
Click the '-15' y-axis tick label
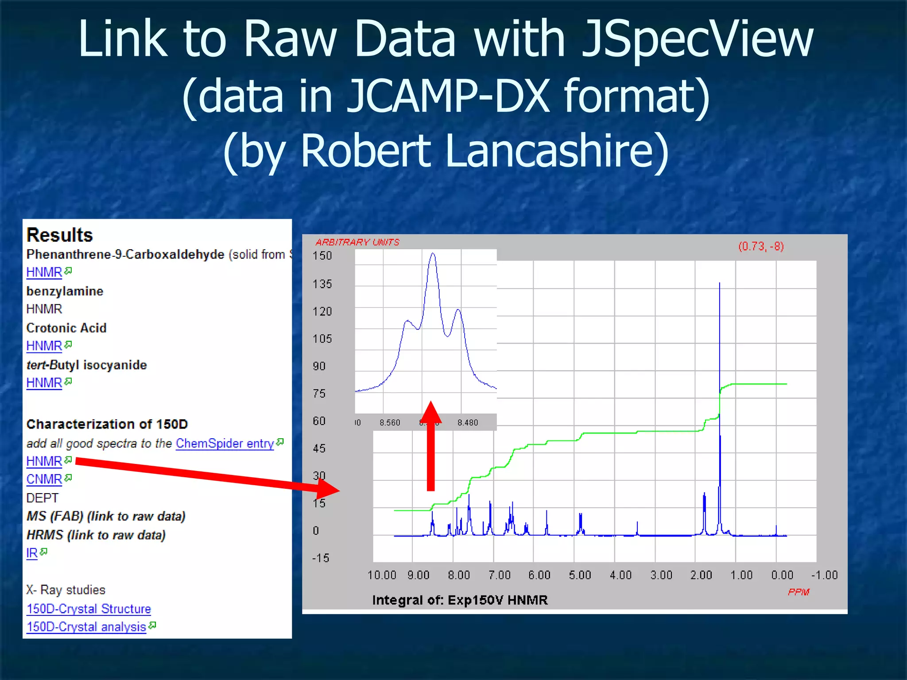(321, 558)
